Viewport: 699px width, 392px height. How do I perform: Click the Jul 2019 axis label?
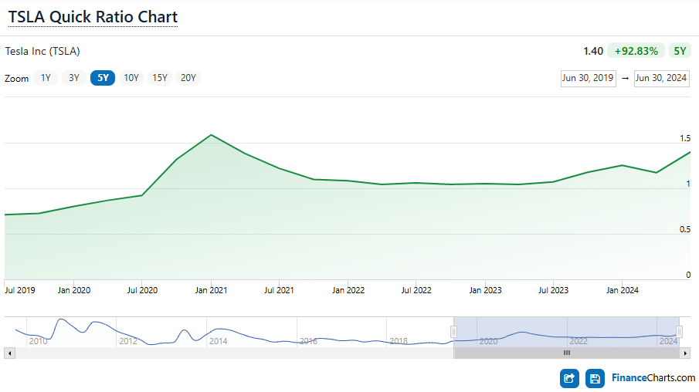19,290
